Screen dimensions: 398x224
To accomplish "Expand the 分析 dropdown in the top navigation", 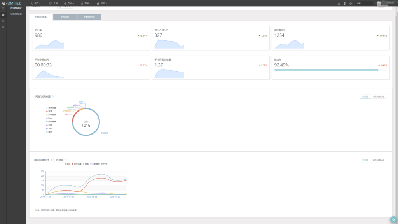I will coord(102,3).
